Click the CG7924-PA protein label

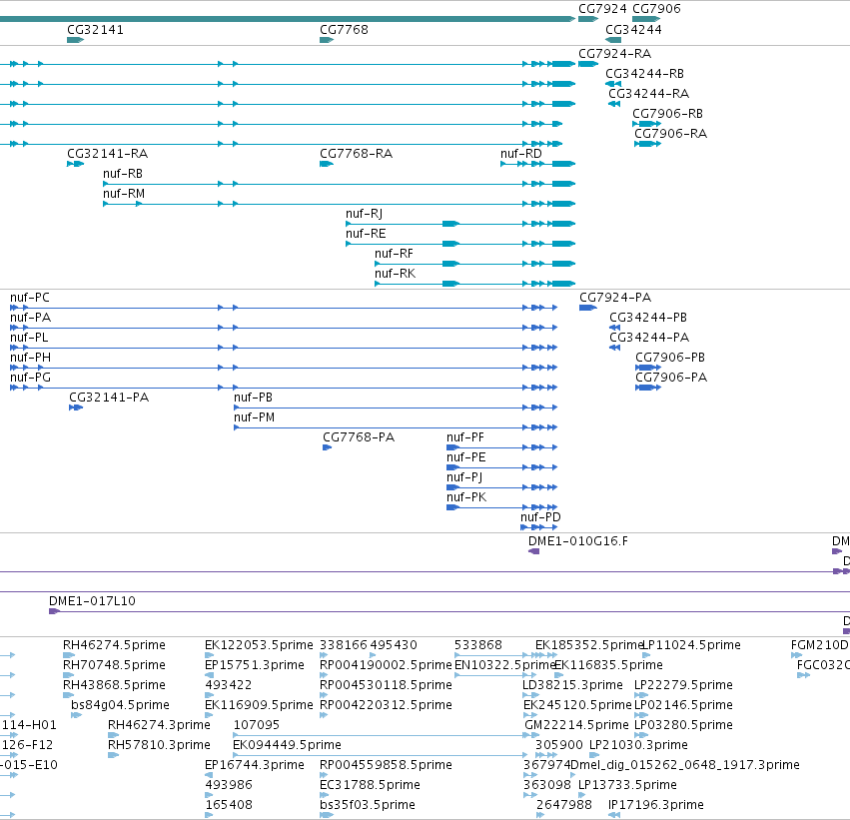615,298
